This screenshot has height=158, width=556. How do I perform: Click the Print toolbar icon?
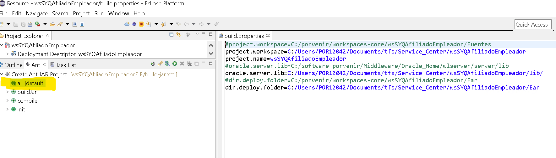pyautogui.click(x=30, y=24)
